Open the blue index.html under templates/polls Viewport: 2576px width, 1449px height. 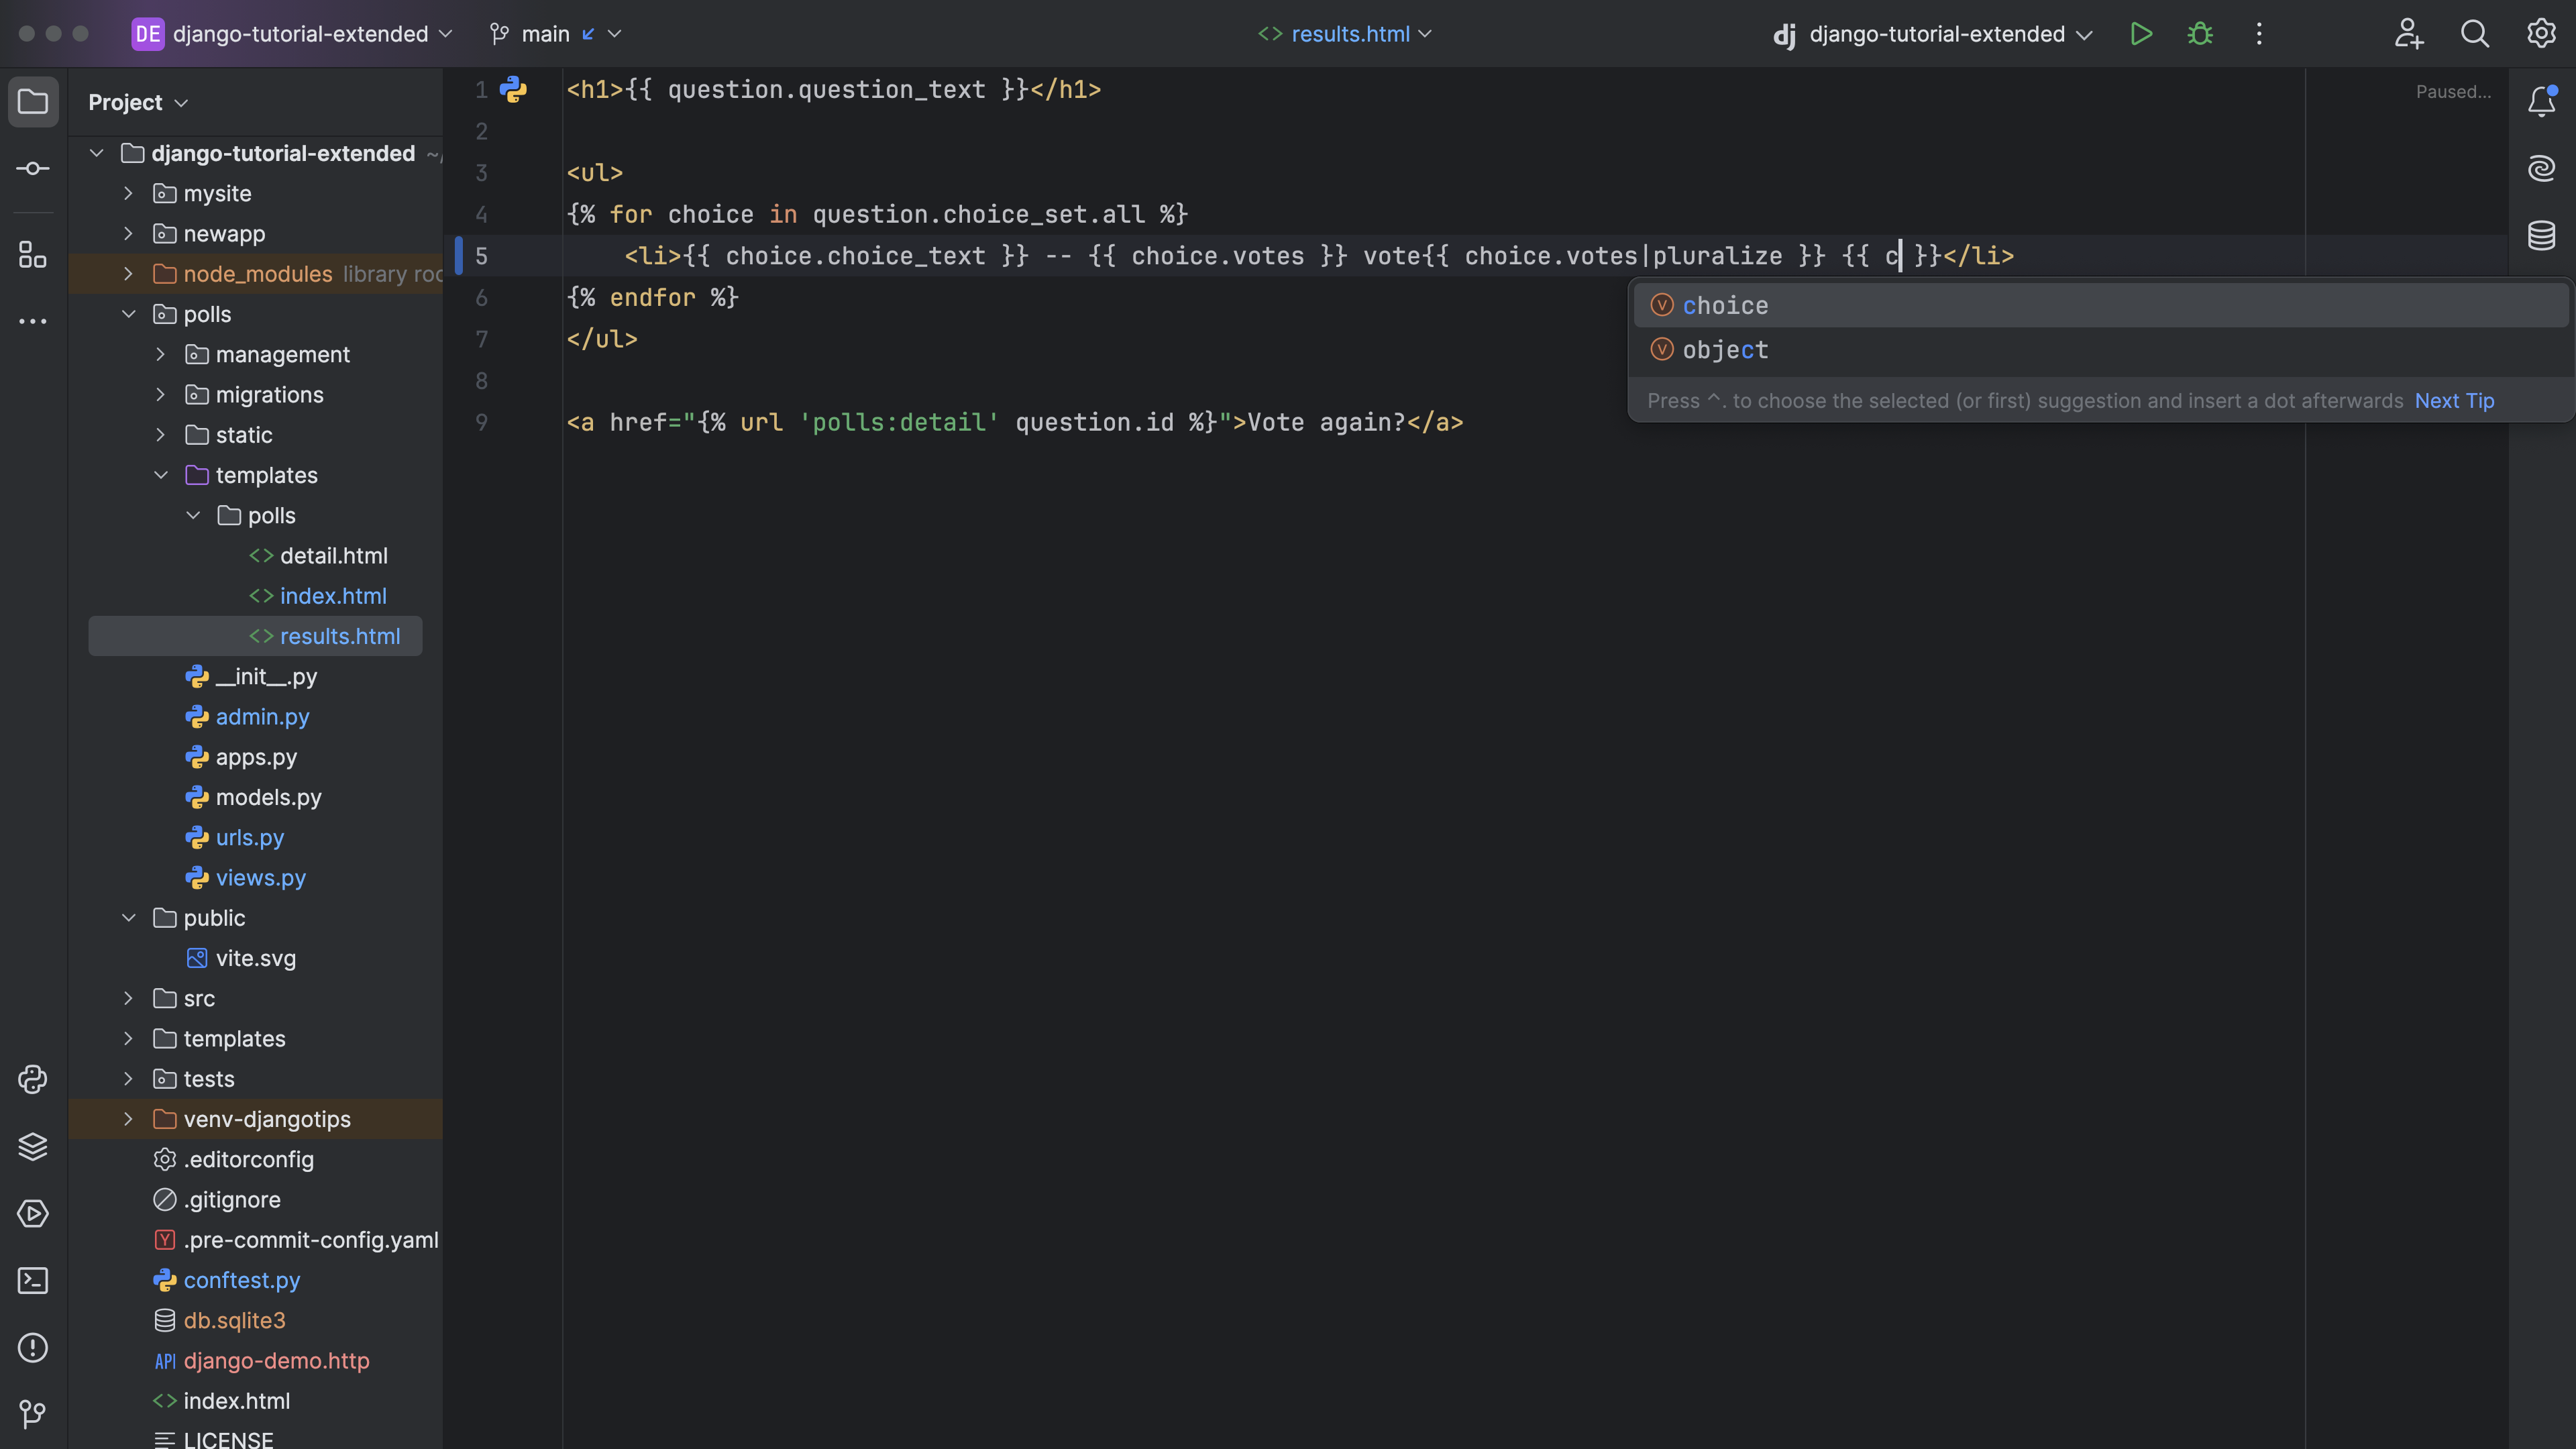[x=333, y=596]
